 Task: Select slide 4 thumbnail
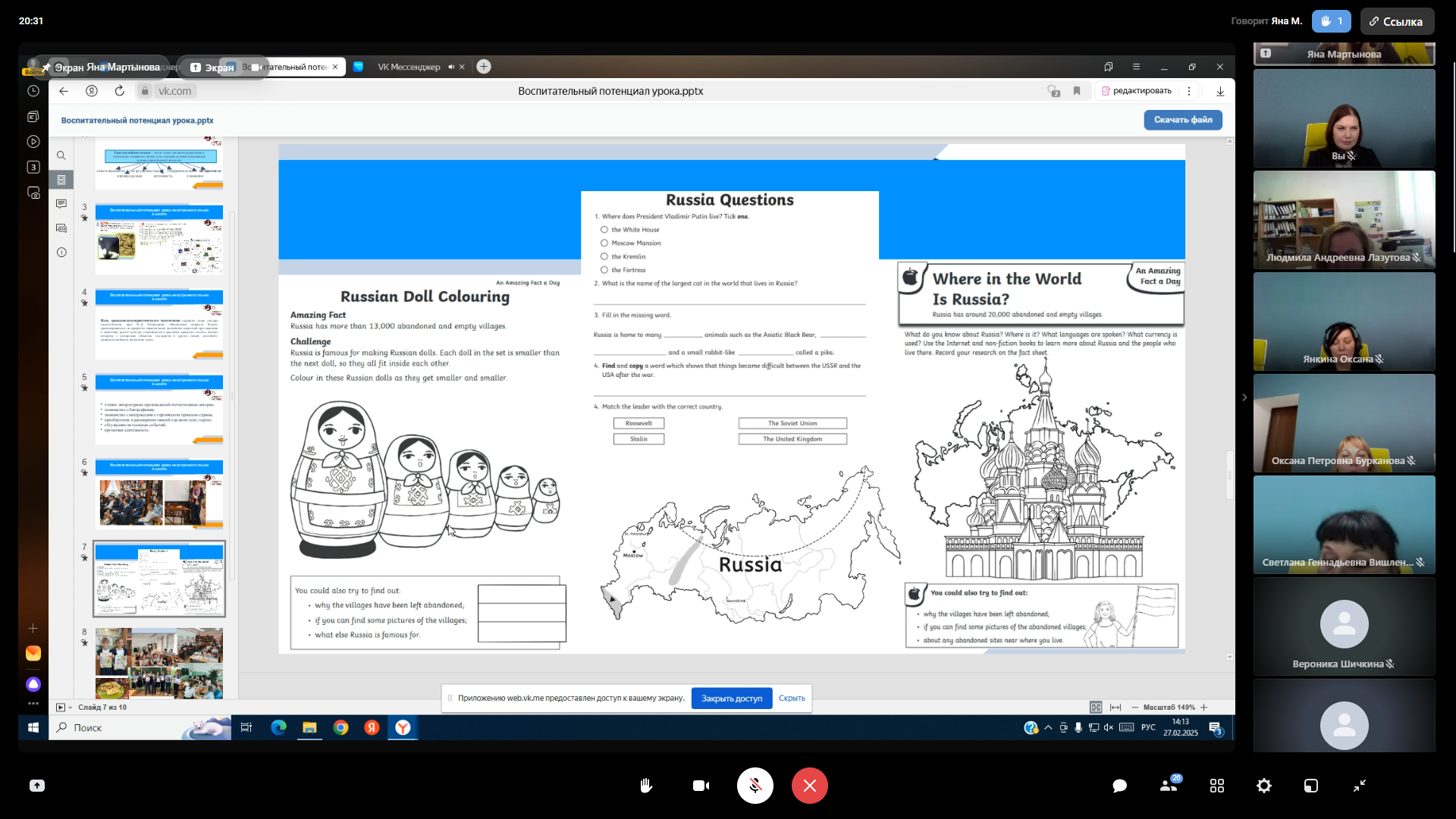pyautogui.click(x=159, y=323)
